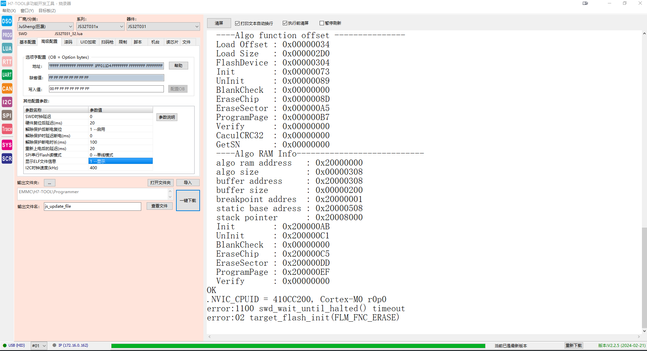This screenshot has width=647, height=351.
Task: Click the 查看文件 button
Action: pos(159,206)
